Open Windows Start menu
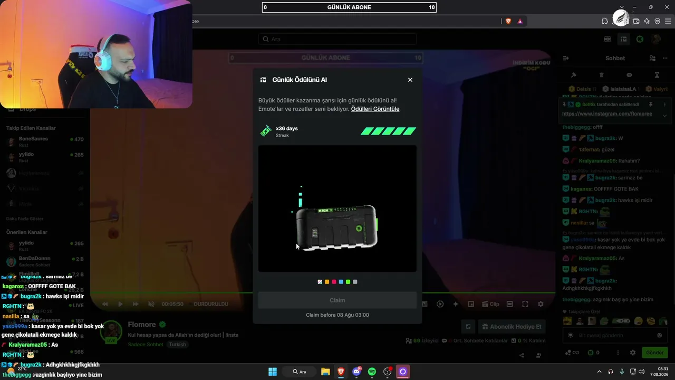Image resolution: width=675 pixels, height=380 pixels. click(273, 372)
